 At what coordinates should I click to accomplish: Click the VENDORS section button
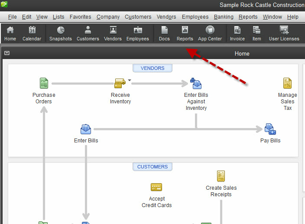(x=152, y=68)
